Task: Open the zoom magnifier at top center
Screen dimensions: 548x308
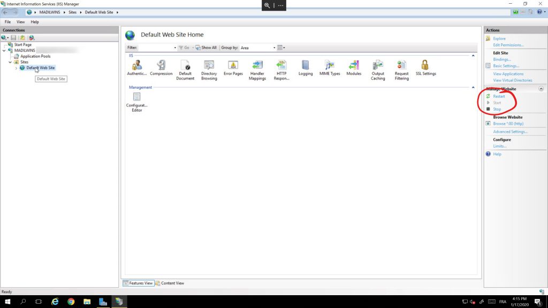Action: [267, 5]
